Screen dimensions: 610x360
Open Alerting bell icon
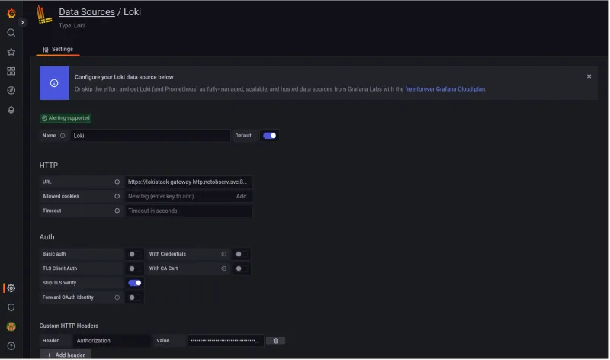11,110
